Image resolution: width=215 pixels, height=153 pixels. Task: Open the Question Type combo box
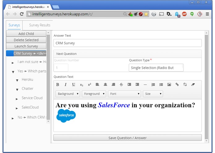tap(156, 68)
